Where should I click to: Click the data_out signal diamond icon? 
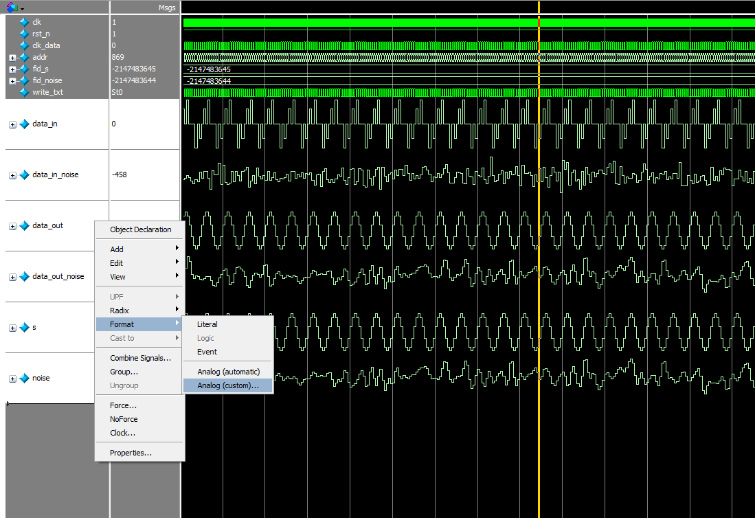point(24,226)
